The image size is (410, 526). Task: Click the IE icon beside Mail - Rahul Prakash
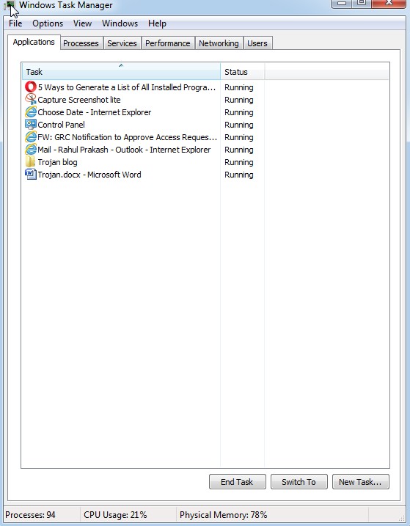(31, 149)
